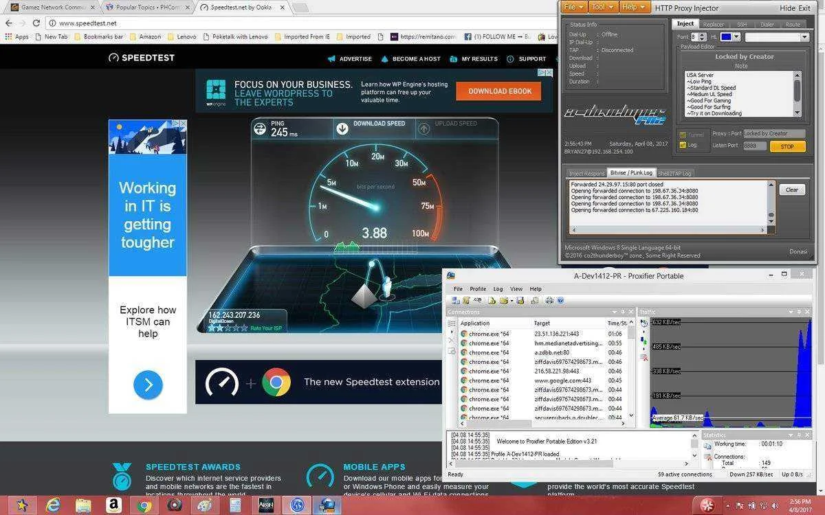The width and height of the screenshot is (825, 515).
Task: Open Chrome from the taskbar
Action: 144,505
